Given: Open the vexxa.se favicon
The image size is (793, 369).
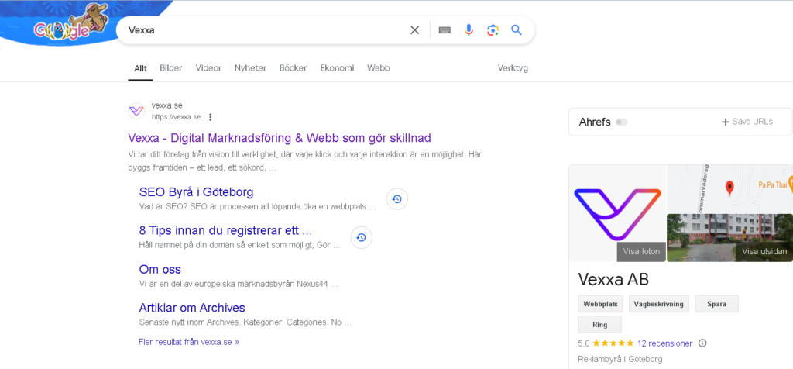Looking at the screenshot, I should coord(136,111).
